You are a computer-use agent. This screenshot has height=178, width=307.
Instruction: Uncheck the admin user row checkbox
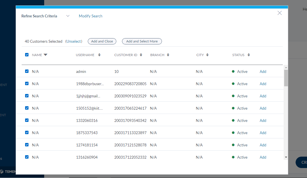(27, 71)
